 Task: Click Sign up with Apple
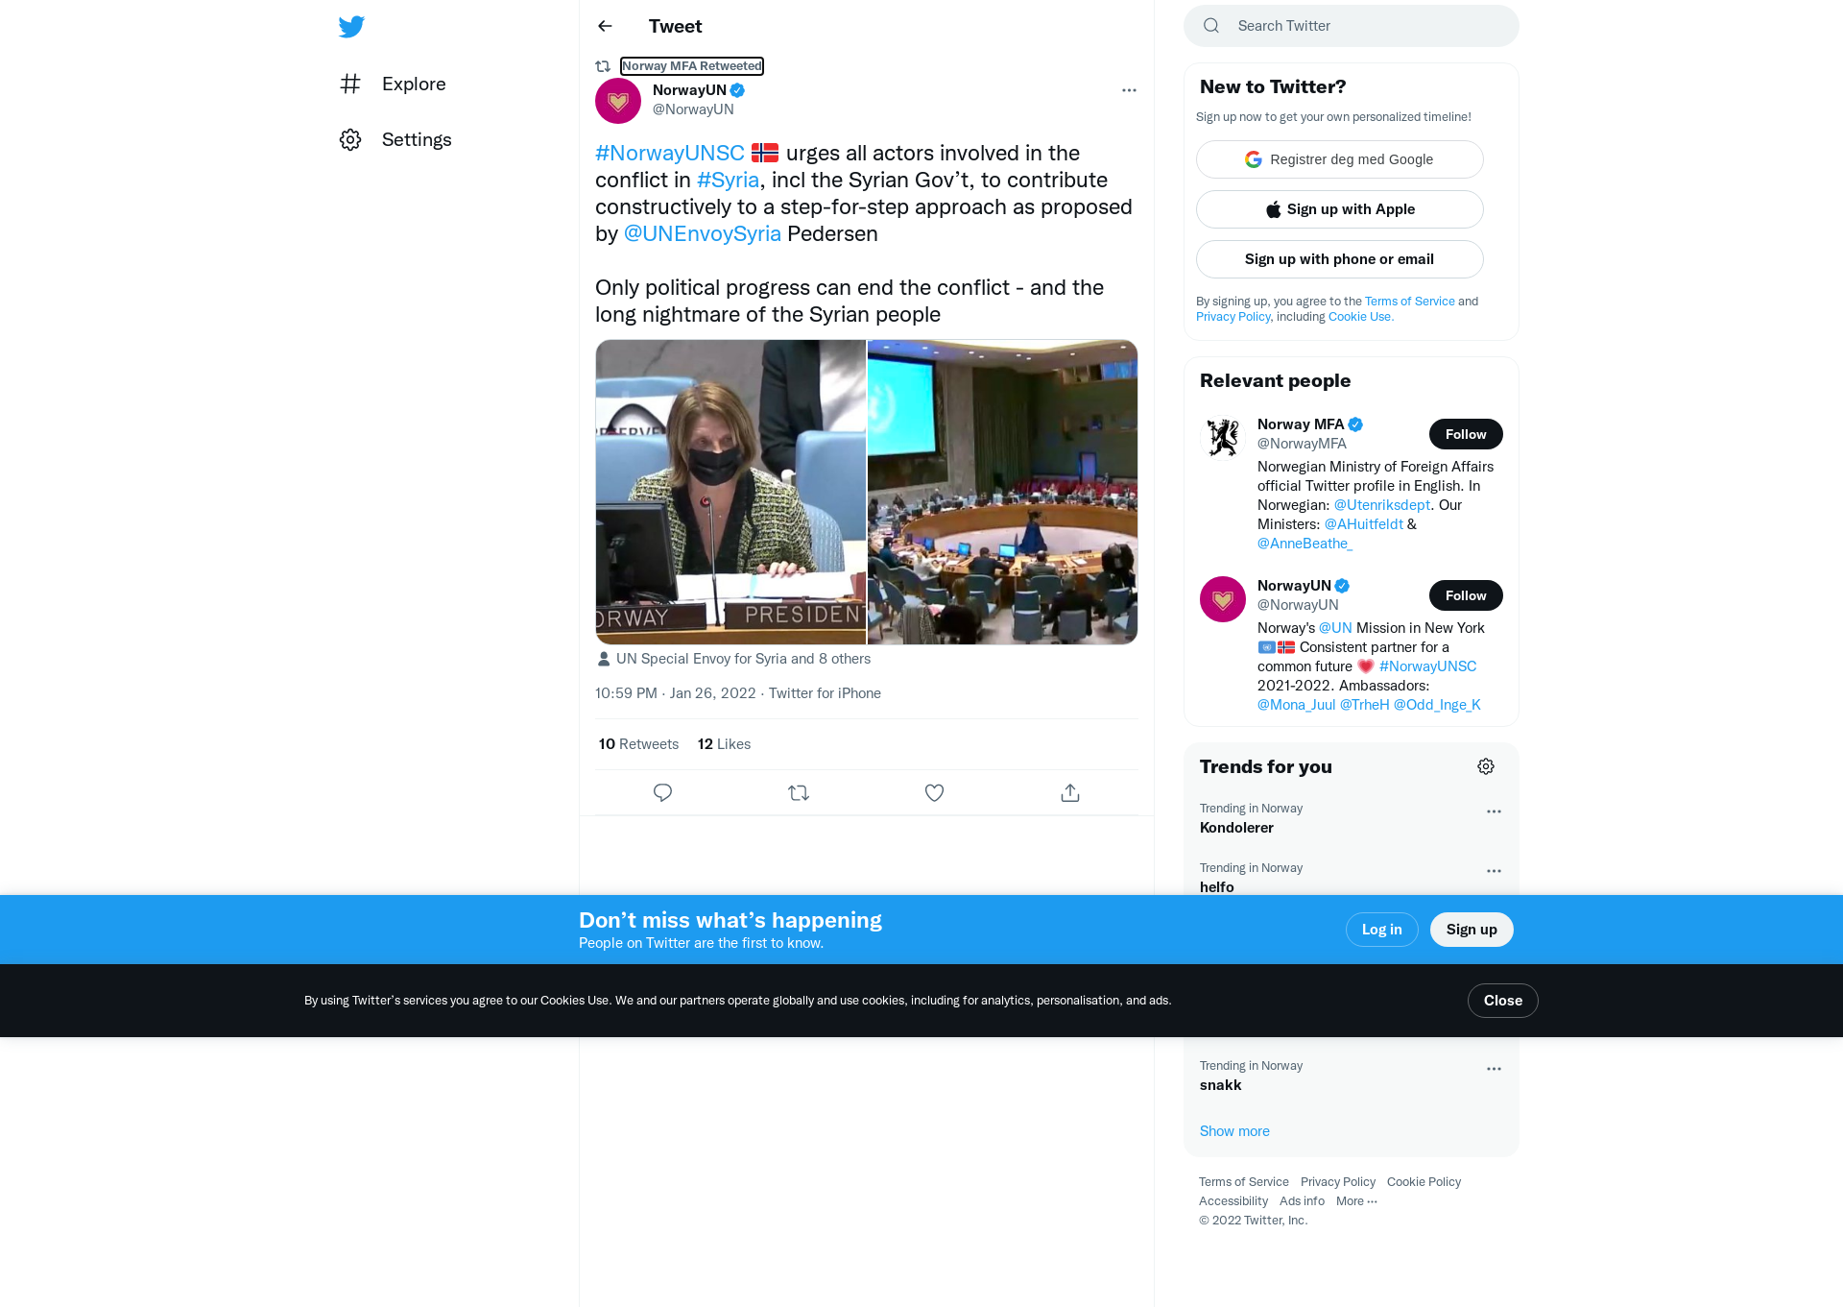[x=1340, y=209]
